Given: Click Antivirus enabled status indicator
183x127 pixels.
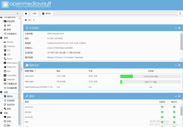Looking at the screenshot, I should coord(162,107).
